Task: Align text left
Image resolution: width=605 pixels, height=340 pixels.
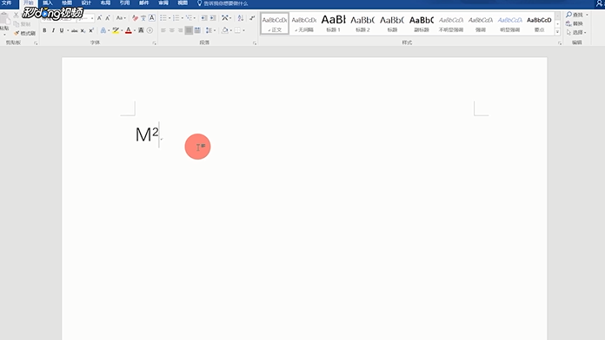Action: click(163, 30)
